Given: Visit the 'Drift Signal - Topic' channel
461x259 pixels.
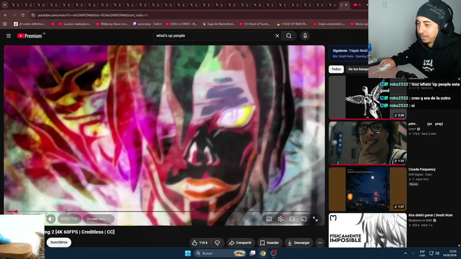Looking at the screenshot, I should click(x=420, y=174).
